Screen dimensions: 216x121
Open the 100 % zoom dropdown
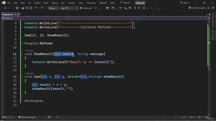6,117
